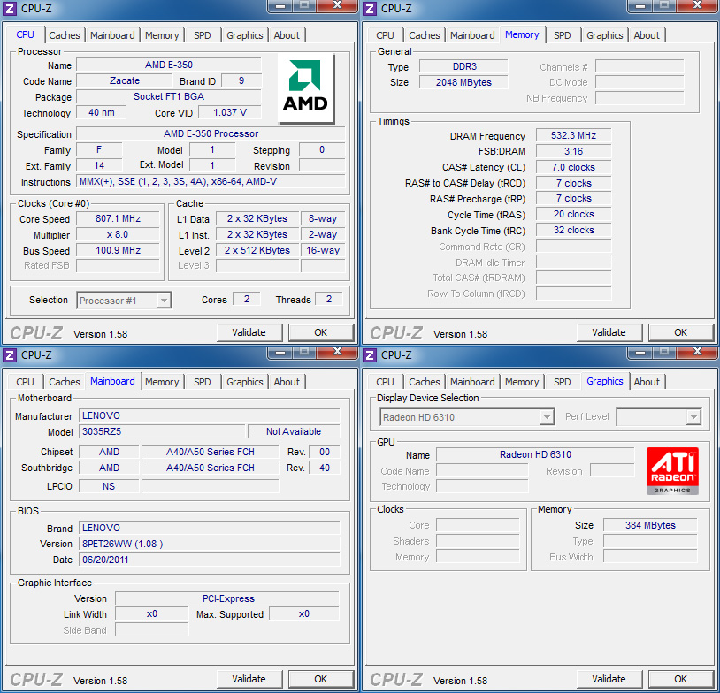720x693 pixels.
Task: Click the AMD E-350 name field
Action: click(169, 65)
